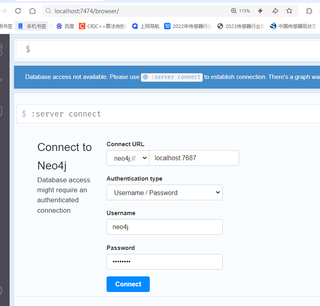Open the extensions puzzle icon
The image size is (320, 306).
[309, 11]
